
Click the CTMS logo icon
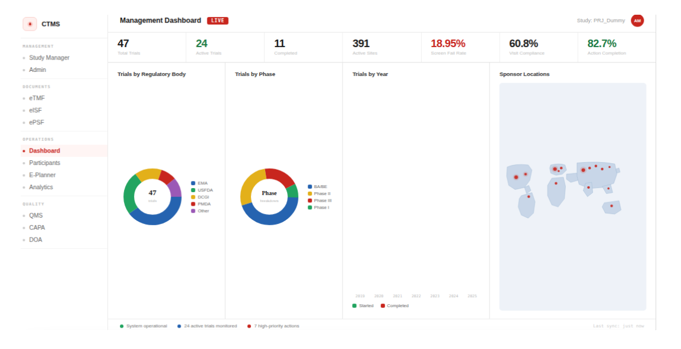coord(30,24)
